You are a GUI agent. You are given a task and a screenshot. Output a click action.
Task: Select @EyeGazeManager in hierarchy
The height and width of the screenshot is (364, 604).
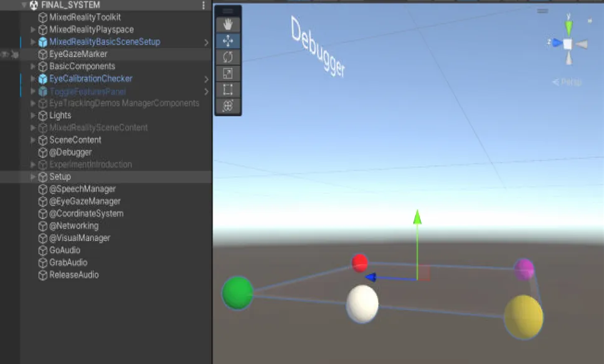[x=85, y=201]
